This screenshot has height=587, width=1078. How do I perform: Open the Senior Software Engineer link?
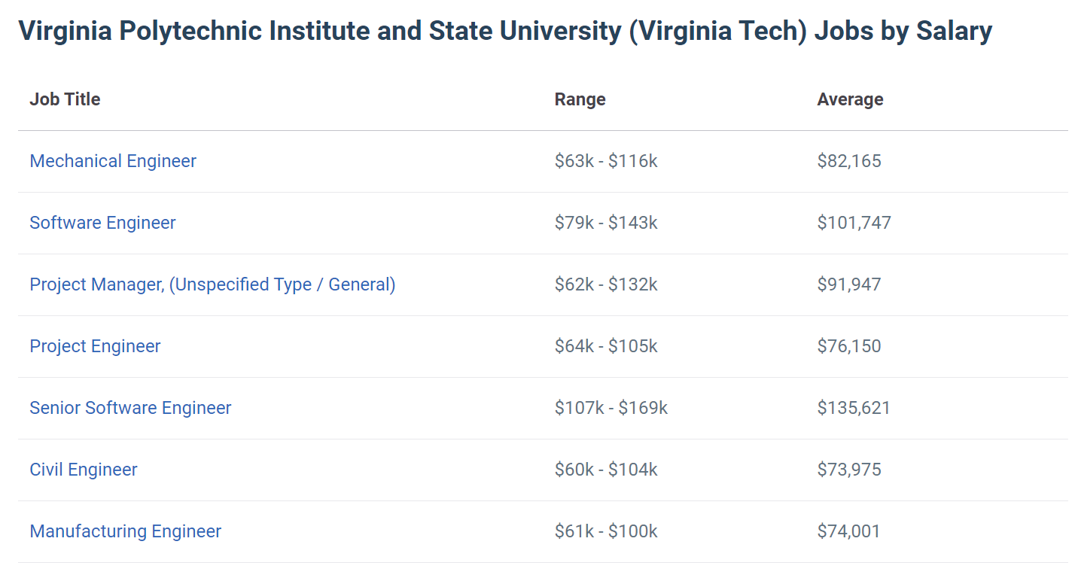click(130, 408)
